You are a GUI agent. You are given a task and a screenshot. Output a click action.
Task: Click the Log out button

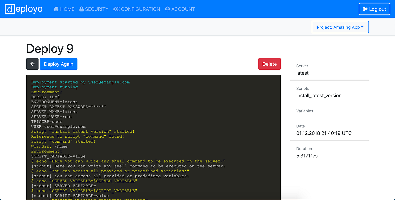coord(374,9)
